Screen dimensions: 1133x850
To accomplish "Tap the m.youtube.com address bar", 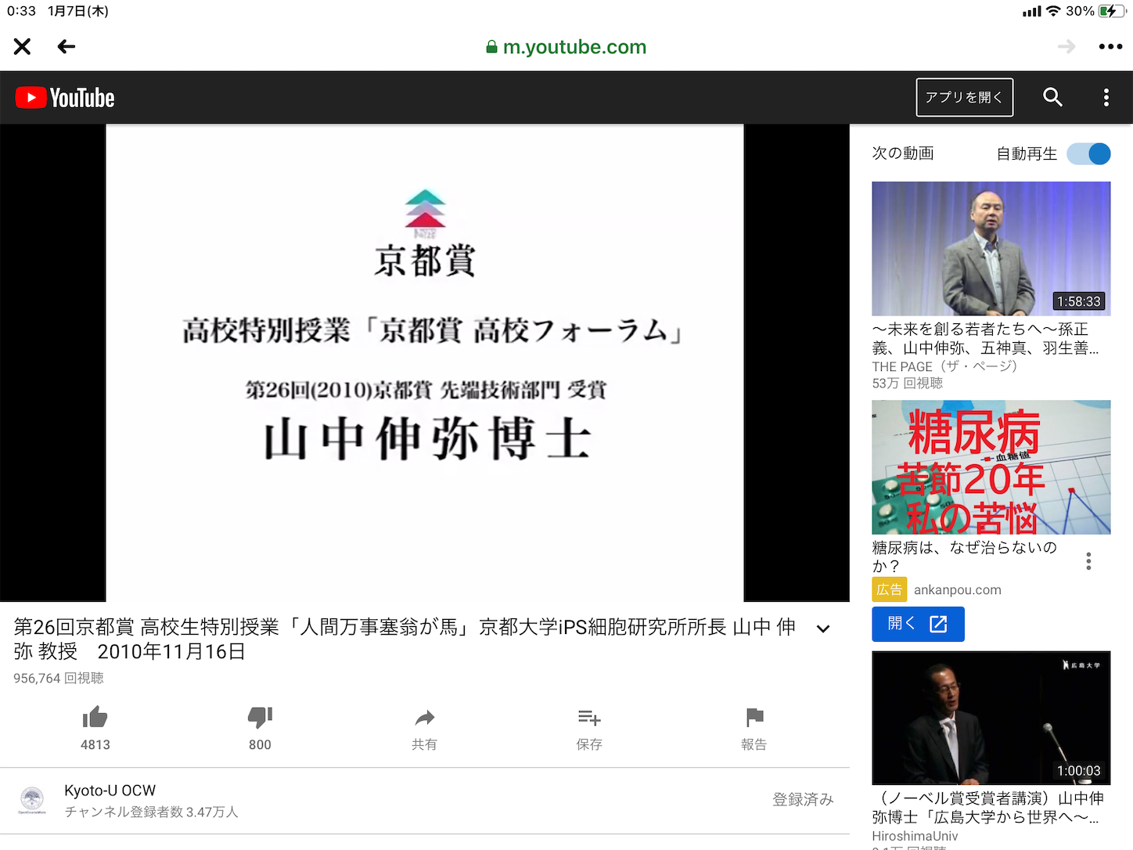I will coord(566,47).
